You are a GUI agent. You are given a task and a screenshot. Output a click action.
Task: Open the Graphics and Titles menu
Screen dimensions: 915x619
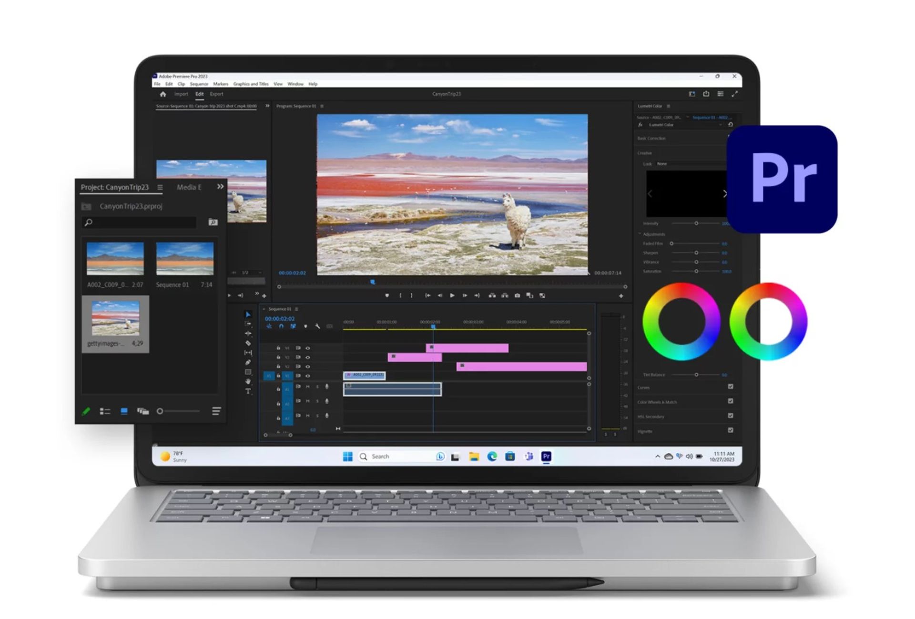click(251, 84)
